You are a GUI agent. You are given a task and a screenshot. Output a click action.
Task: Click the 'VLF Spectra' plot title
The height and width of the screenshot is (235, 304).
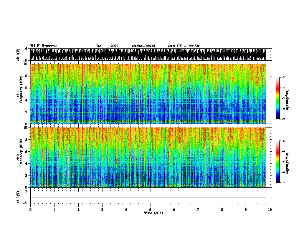tap(43, 46)
